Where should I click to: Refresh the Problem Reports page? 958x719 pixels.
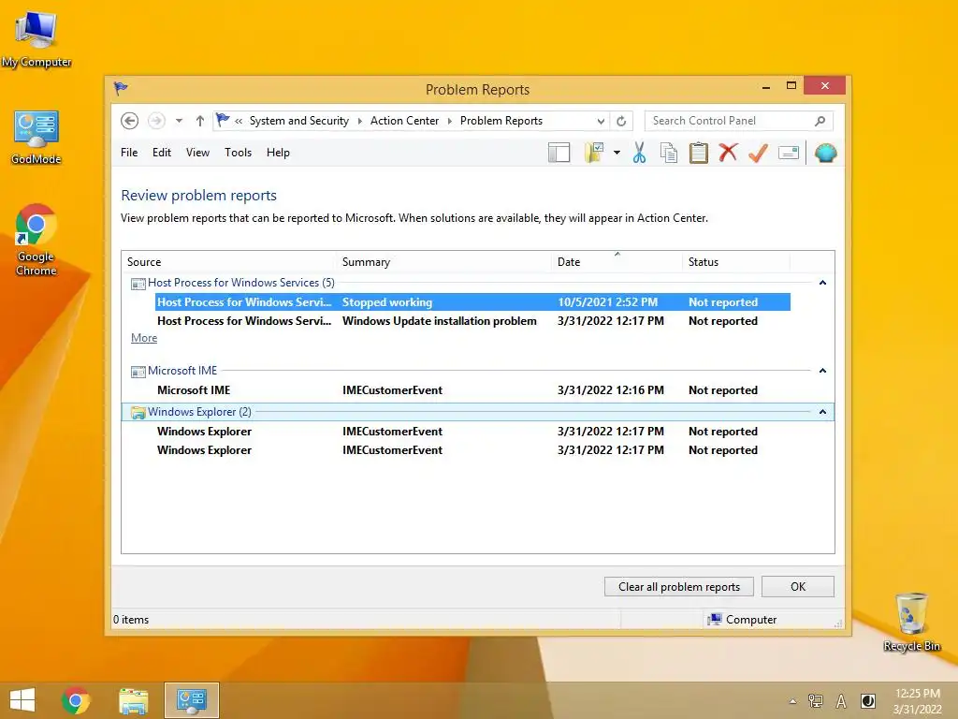point(621,121)
